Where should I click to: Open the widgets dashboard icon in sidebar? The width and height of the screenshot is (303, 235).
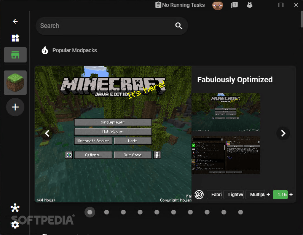pyautogui.click(x=15, y=38)
